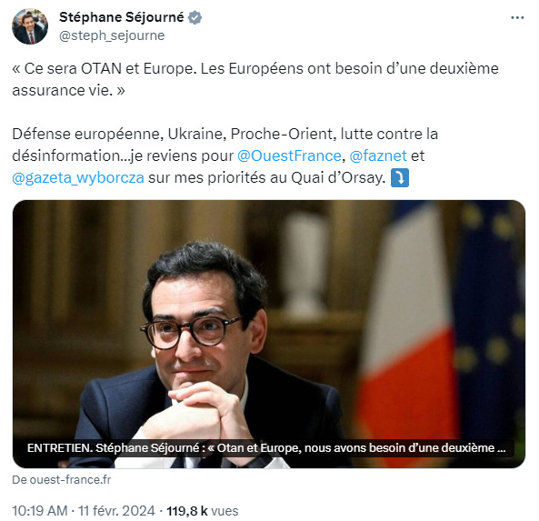Click the 11 févr. 2024 date
The image size is (539, 521).
(x=116, y=511)
